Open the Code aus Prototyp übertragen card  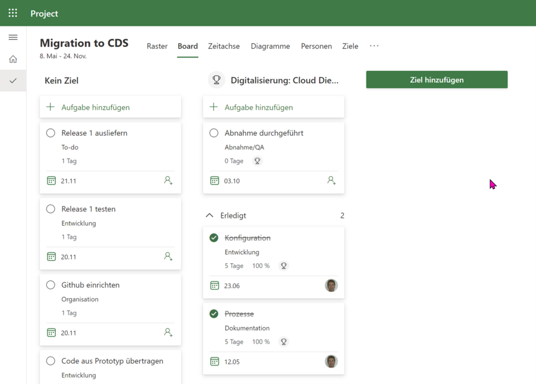pyautogui.click(x=112, y=361)
